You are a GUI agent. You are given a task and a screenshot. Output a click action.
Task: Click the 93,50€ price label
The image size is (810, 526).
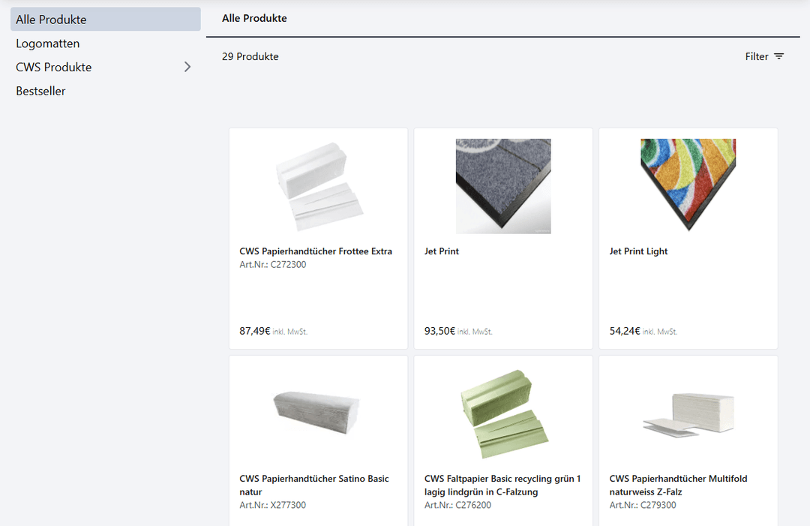(x=439, y=330)
